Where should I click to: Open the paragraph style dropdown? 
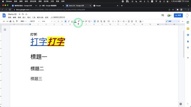click(x=34, y=21)
